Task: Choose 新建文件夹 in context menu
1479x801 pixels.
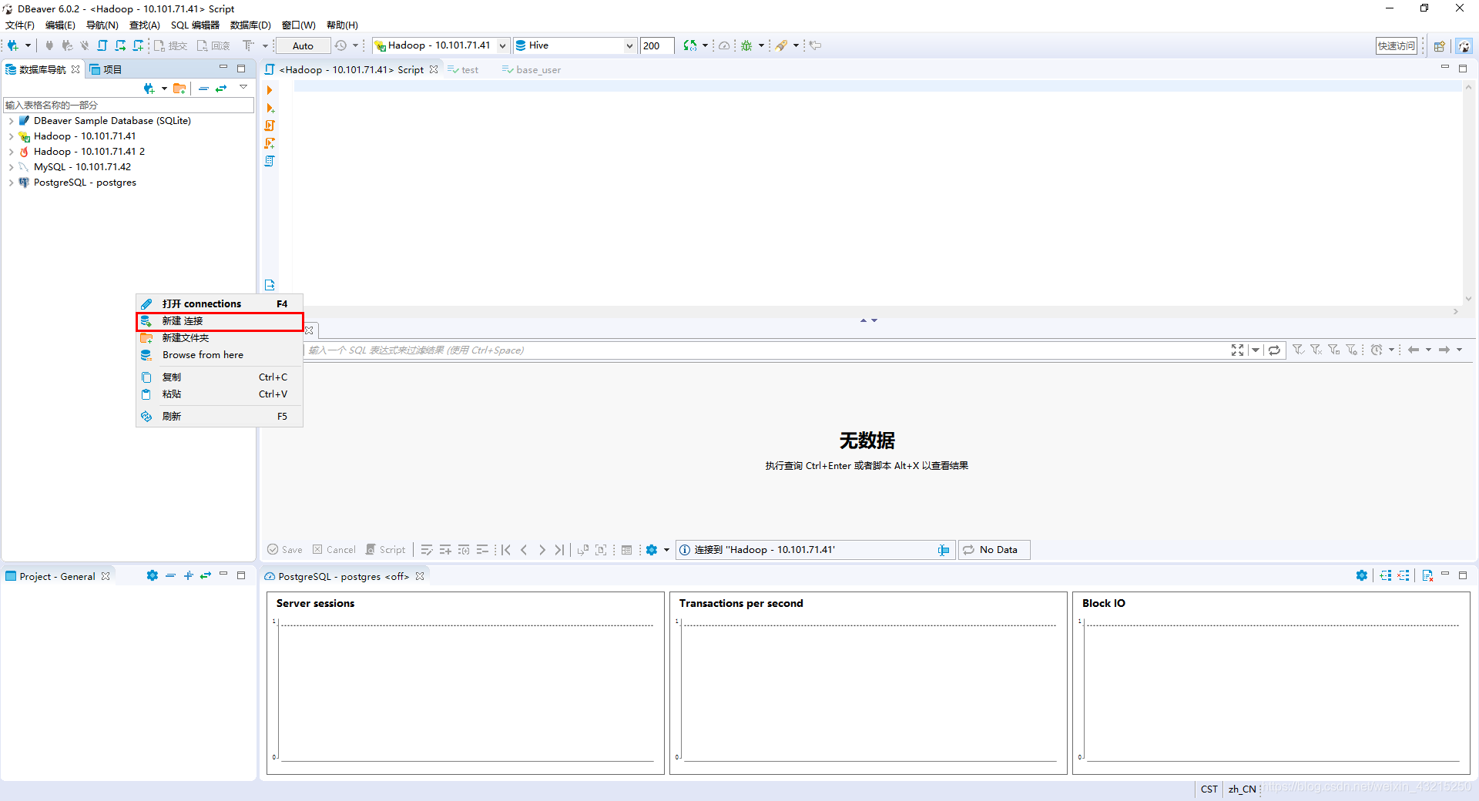Action: [x=220, y=338]
